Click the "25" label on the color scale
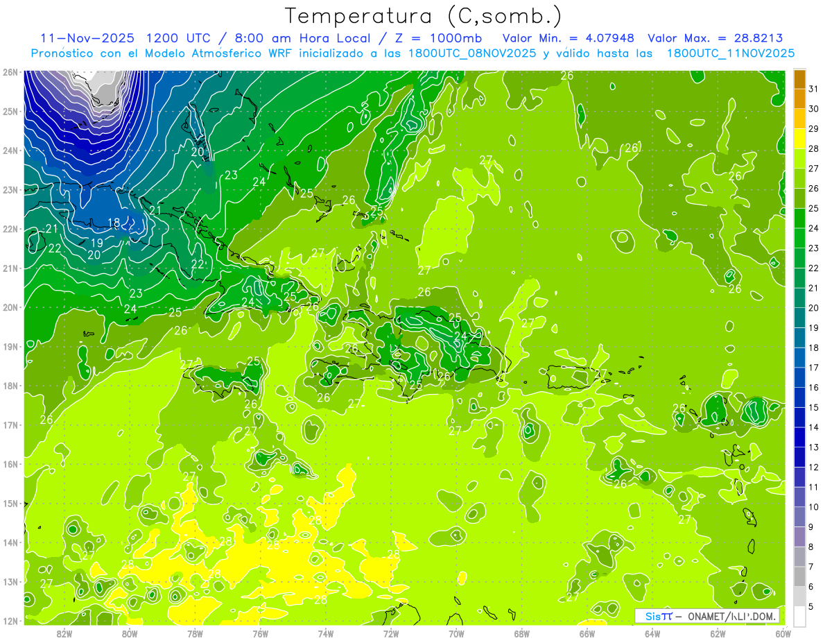This screenshot has height=643, width=832. 814,208
